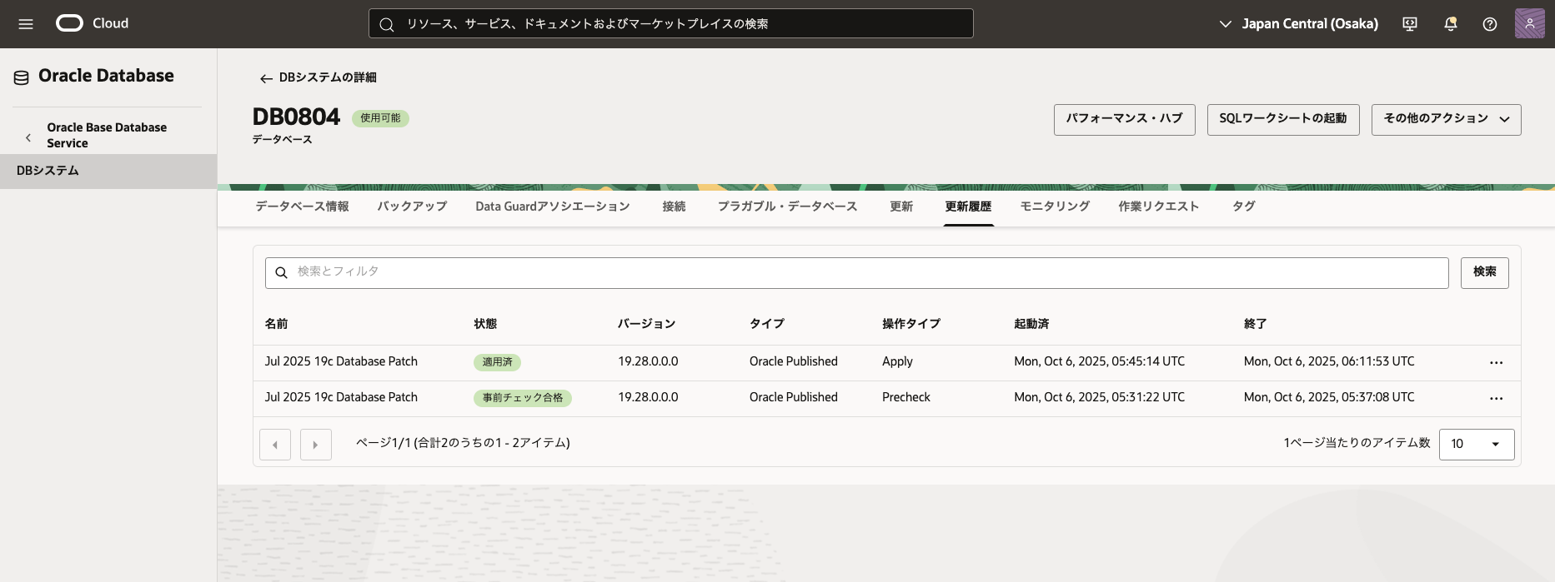
Task: Open the user profile avatar menu
Action: coord(1529,23)
